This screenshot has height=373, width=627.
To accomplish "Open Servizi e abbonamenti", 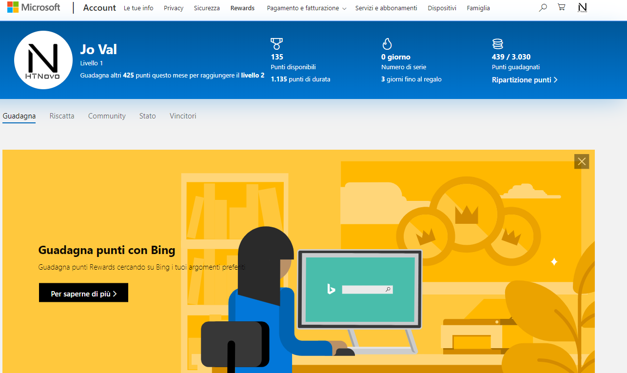I will point(386,8).
